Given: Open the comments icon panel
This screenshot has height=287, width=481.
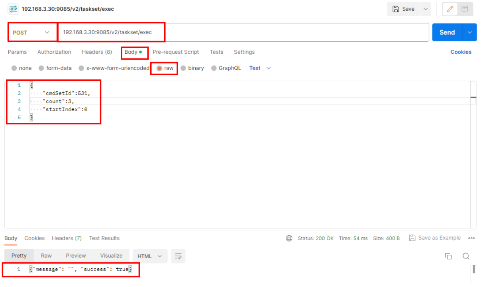Looking at the screenshot, I should (x=465, y=9).
